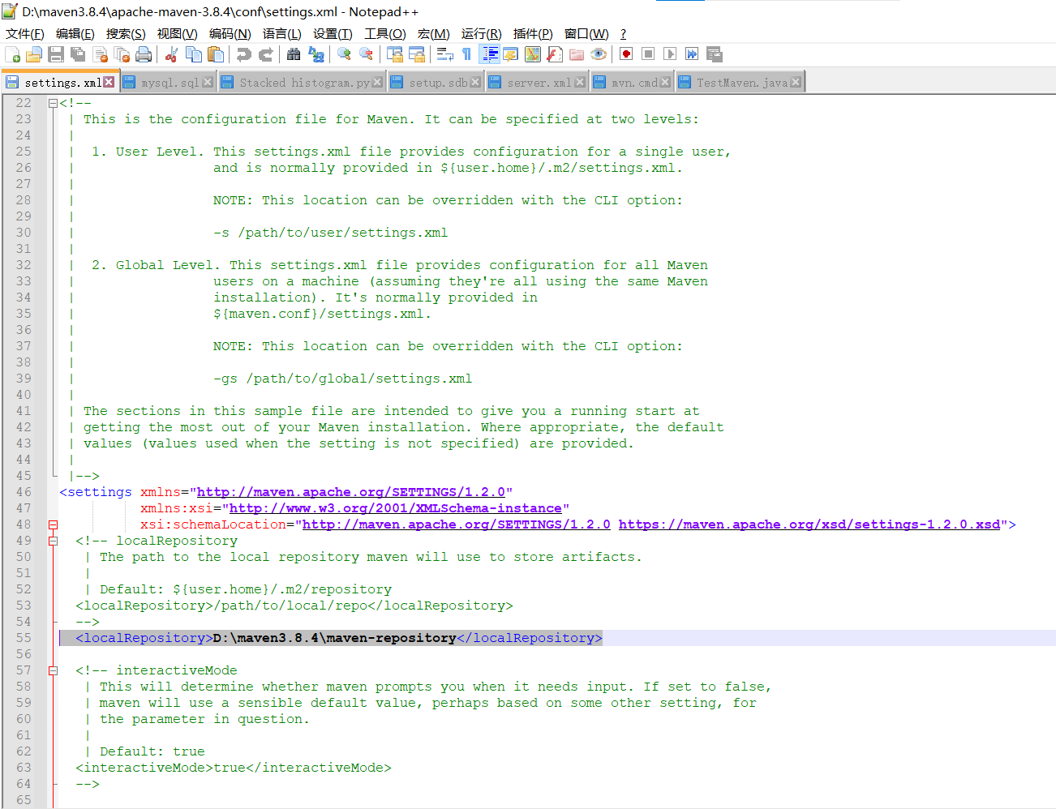This screenshot has height=809, width=1056.
Task: Switch to the Stacked histogram.py tab
Action: click(303, 83)
